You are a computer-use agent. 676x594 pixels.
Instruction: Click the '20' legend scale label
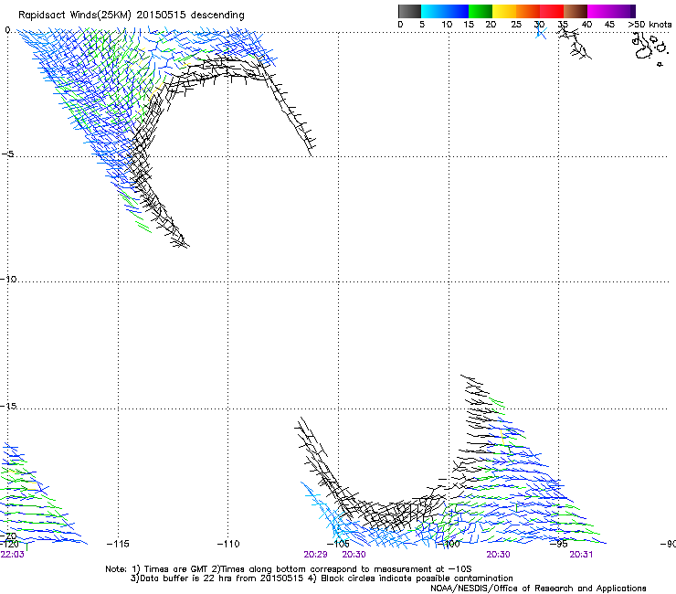(491, 25)
